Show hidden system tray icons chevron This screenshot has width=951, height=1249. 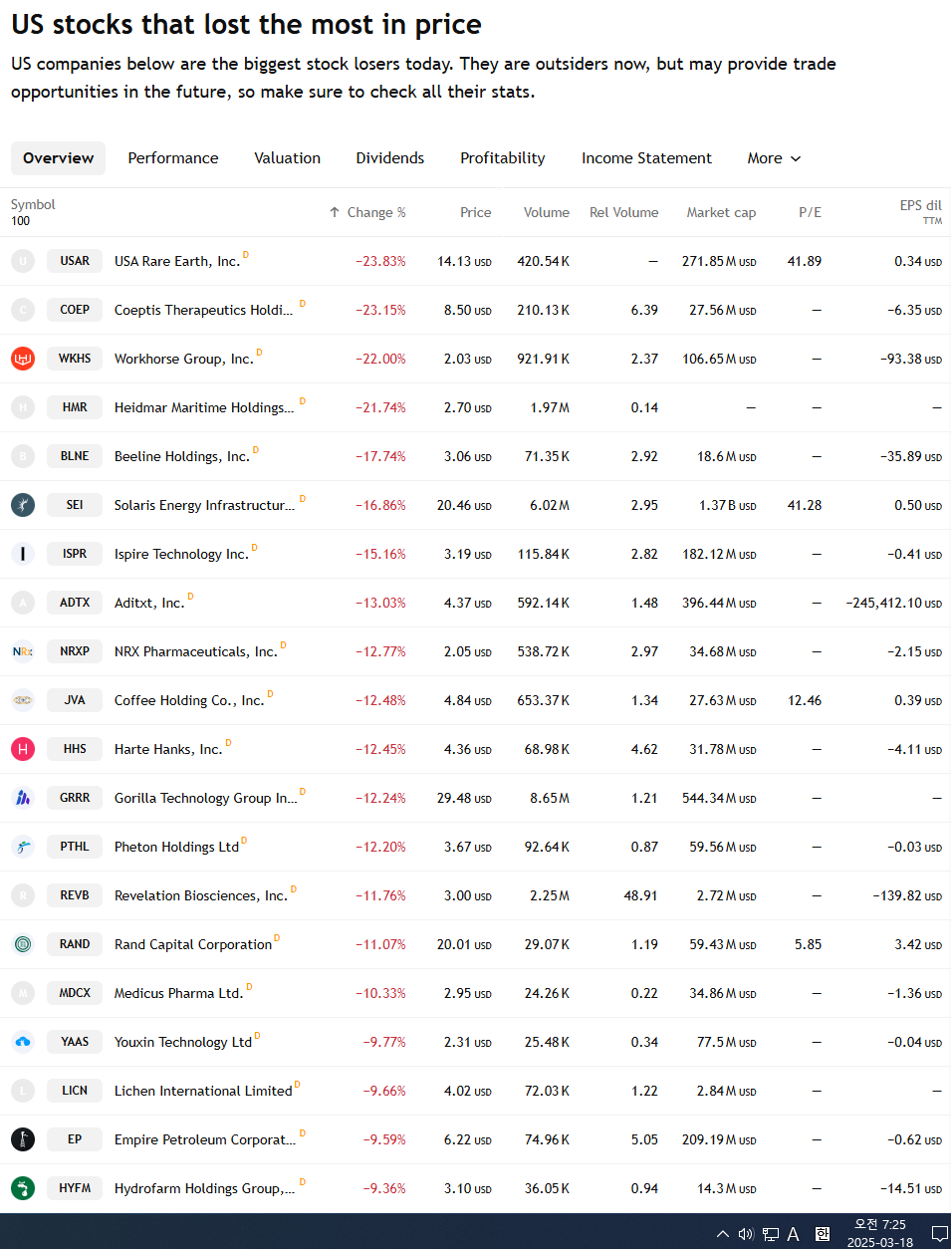(x=723, y=1234)
